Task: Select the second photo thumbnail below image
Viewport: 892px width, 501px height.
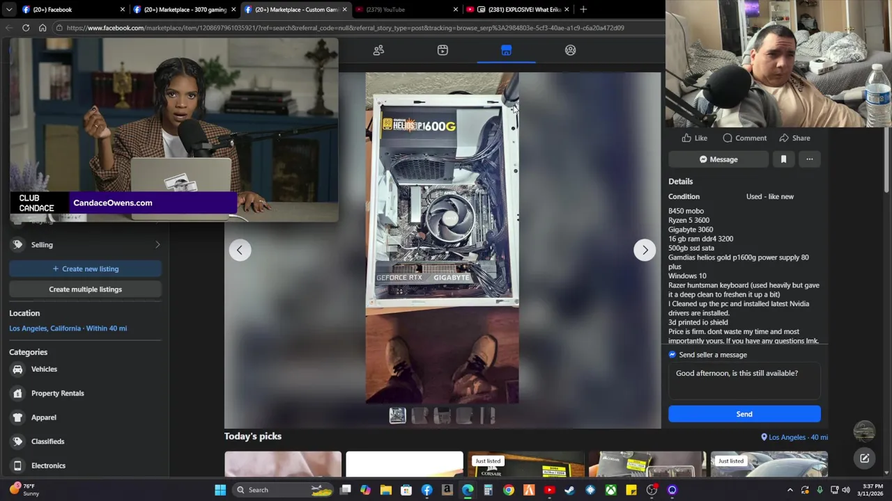Action: [420, 415]
